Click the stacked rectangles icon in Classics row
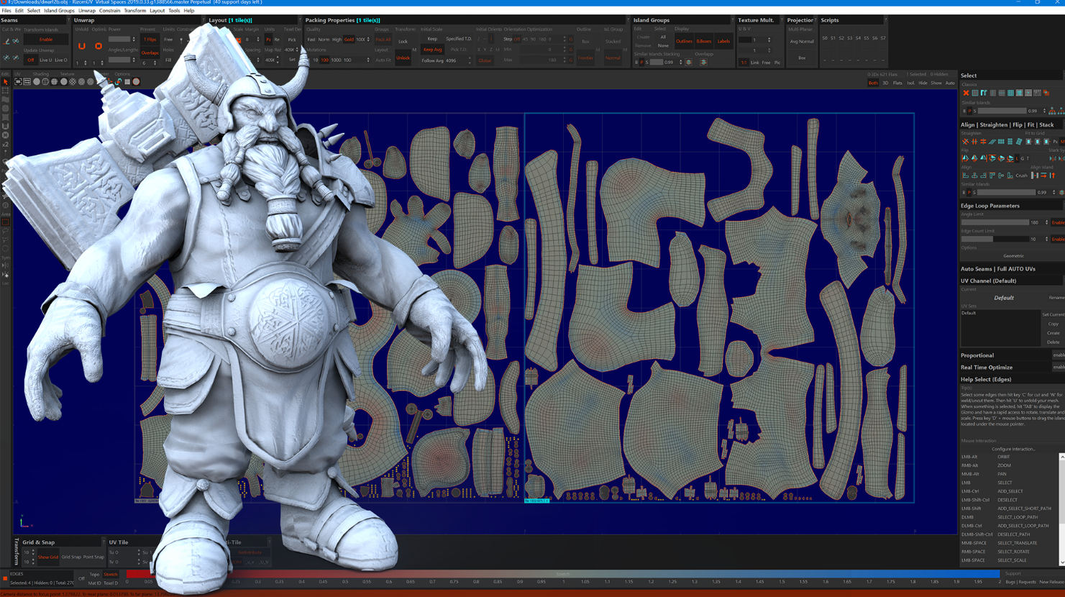The width and height of the screenshot is (1065, 597). (1046, 93)
